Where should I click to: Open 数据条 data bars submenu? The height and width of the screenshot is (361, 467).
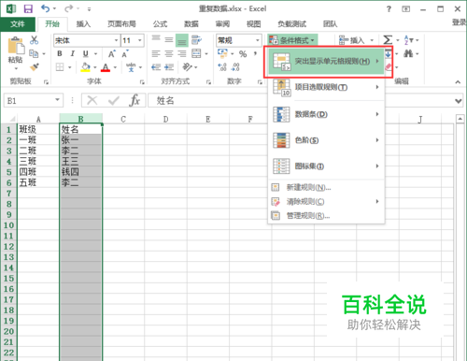point(326,114)
